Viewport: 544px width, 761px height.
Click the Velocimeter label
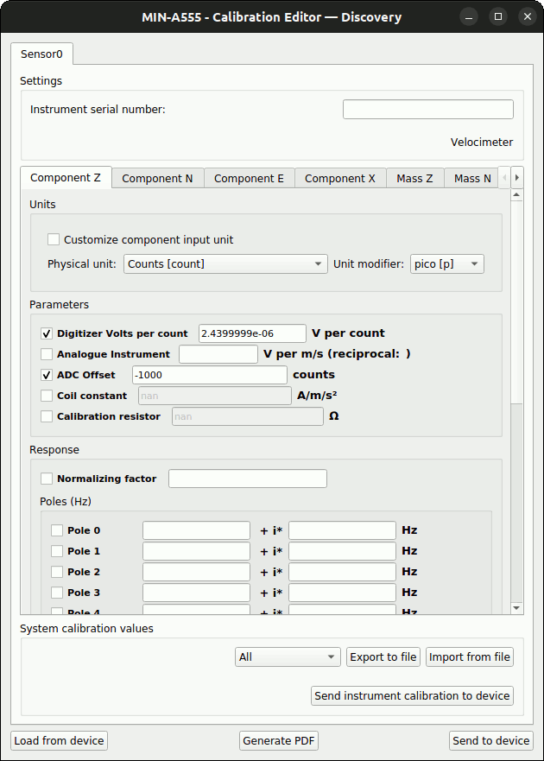(x=482, y=143)
